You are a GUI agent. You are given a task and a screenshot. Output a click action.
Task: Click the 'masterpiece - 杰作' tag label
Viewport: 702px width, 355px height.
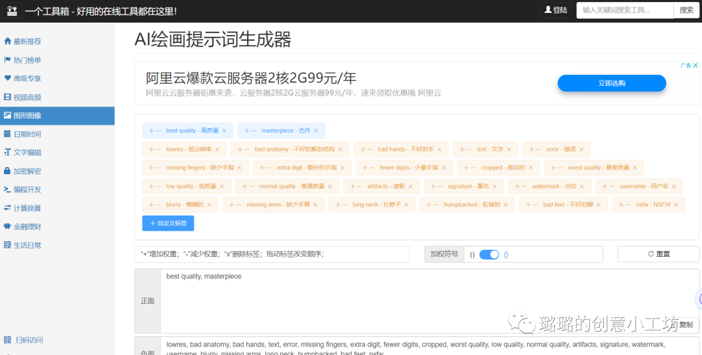tap(286, 131)
